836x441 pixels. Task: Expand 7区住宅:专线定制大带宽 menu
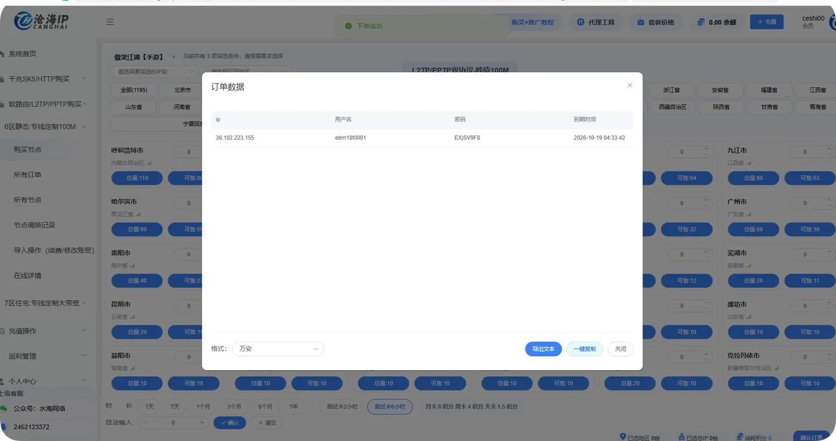tap(45, 303)
